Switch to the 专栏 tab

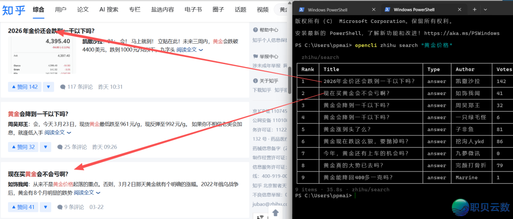tap(134, 10)
